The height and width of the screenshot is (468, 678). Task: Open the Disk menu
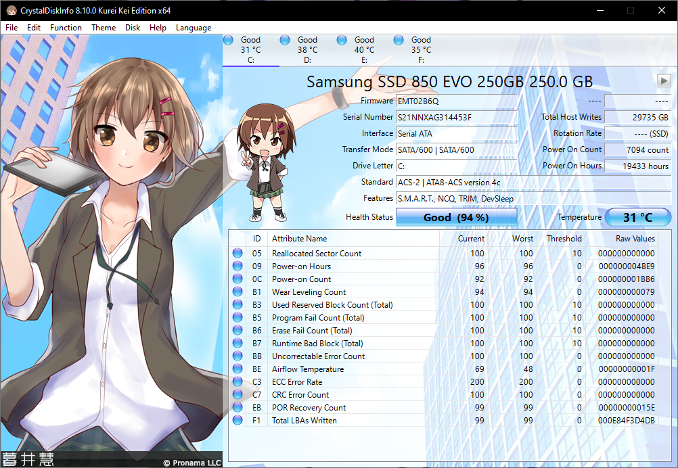pos(133,28)
